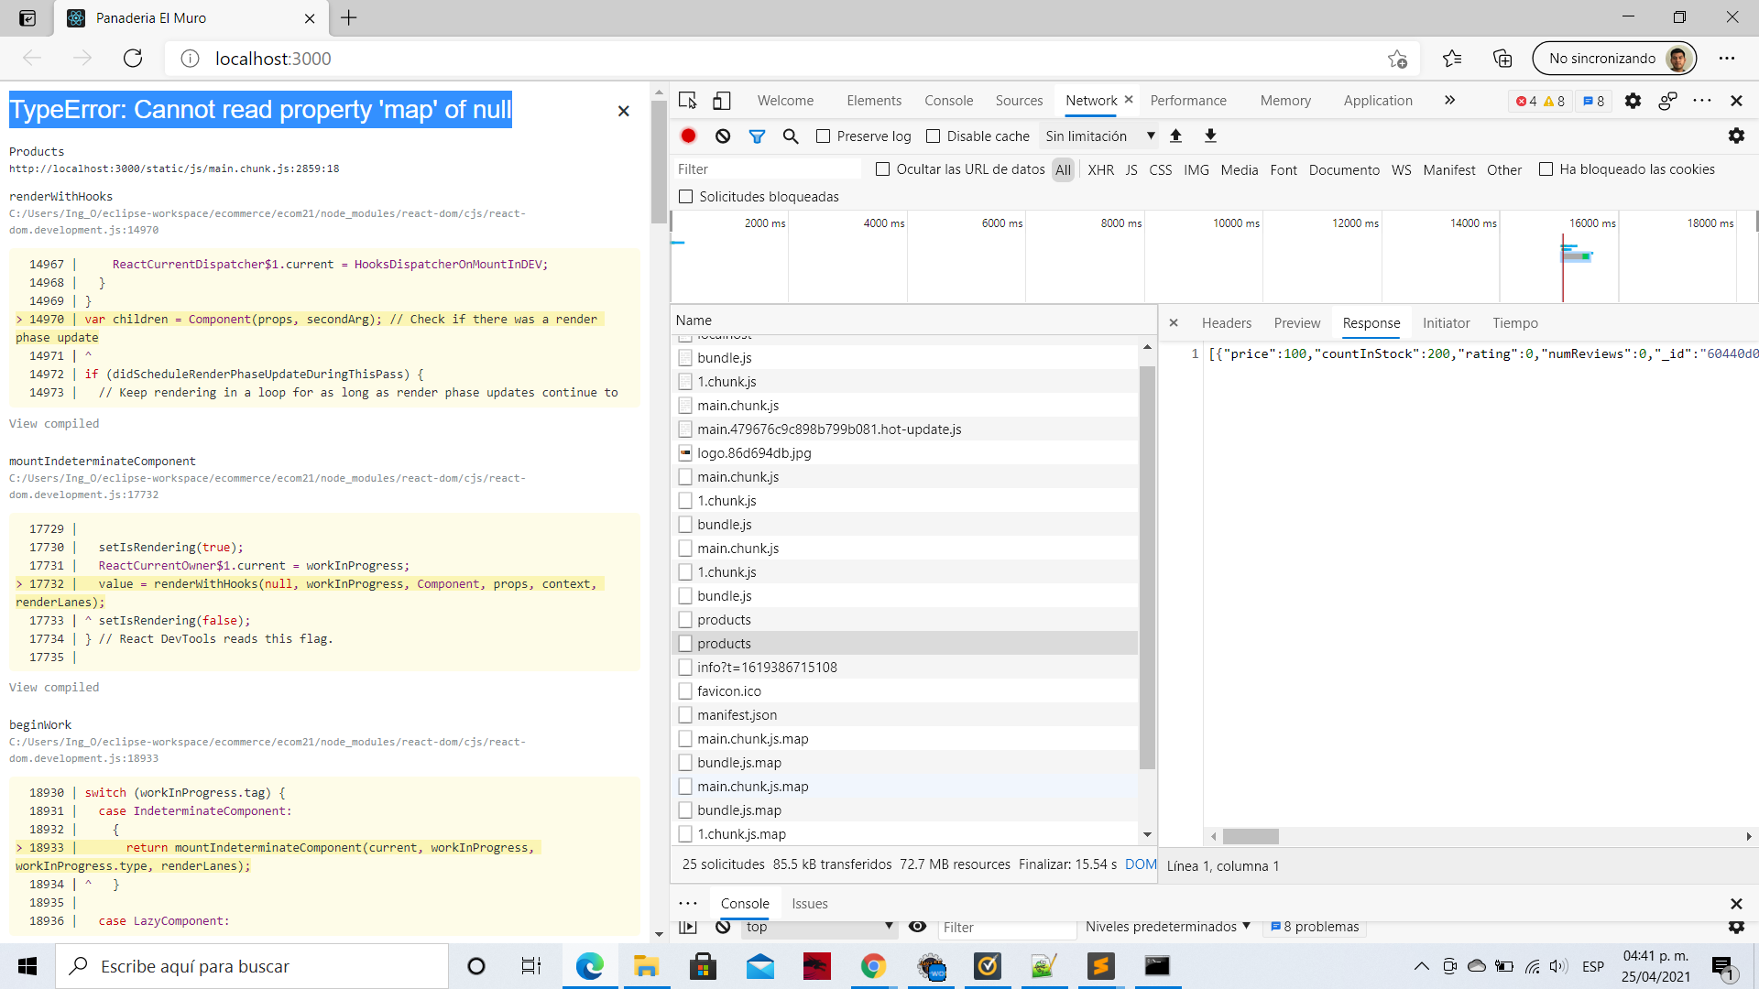1759x989 pixels.
Task: Expand more DevTools tabs chevron
Action: (1449, 101)
